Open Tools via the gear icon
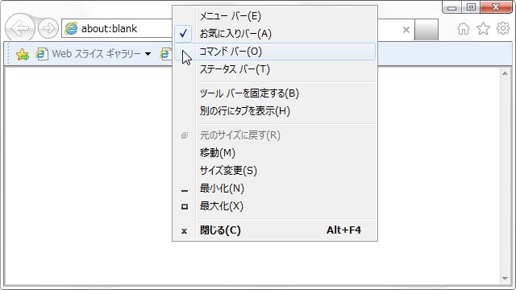The width and height of the screenshot is (516, 290). click(503, 28)
